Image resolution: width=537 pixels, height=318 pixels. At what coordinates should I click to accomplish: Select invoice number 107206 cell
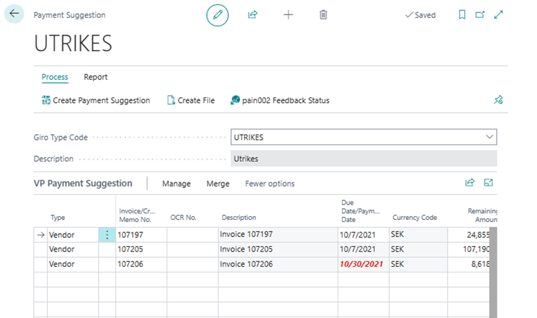(x=141, y=264)
